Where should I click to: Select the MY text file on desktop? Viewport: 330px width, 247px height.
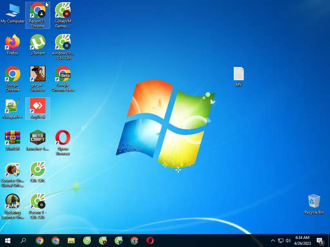pyautogui.click(x=239, y=77)
